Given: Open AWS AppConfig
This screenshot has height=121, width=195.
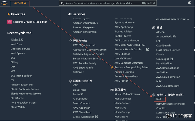Looking at the screenshot, I should click(x=124, y=27).
